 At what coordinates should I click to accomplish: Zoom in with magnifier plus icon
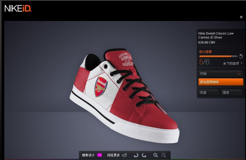pos(155,155)
